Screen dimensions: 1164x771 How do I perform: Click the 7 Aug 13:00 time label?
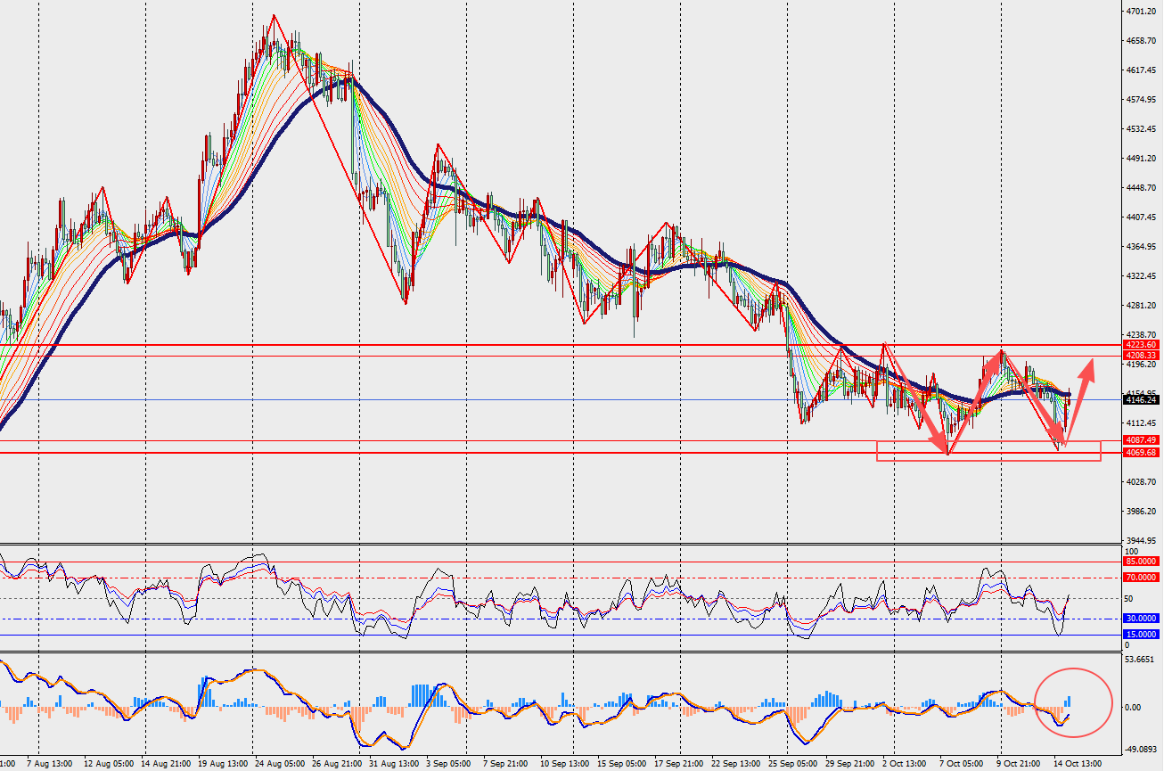[50, 765]
